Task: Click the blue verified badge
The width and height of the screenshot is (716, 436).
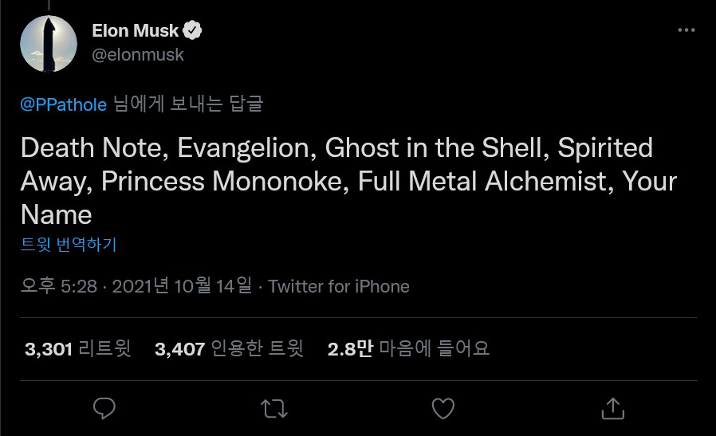Action: (x=193, y=31)
